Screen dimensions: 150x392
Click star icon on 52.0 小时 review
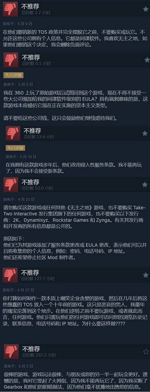[145, 185]
